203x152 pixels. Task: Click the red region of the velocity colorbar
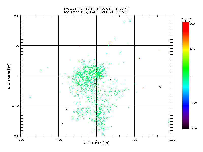tap(186, 27)
